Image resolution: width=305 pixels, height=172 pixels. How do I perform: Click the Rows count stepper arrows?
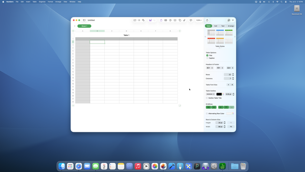(x=233, y=75)
